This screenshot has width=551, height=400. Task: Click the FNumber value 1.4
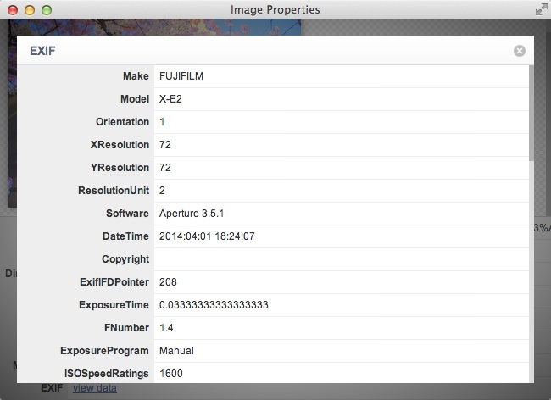point(166,328)
